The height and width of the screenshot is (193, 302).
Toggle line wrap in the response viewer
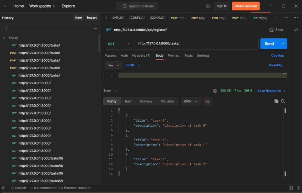(x=207, y=102)
